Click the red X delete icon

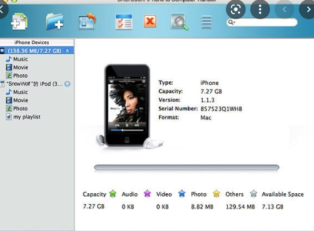tap(150, 21)
